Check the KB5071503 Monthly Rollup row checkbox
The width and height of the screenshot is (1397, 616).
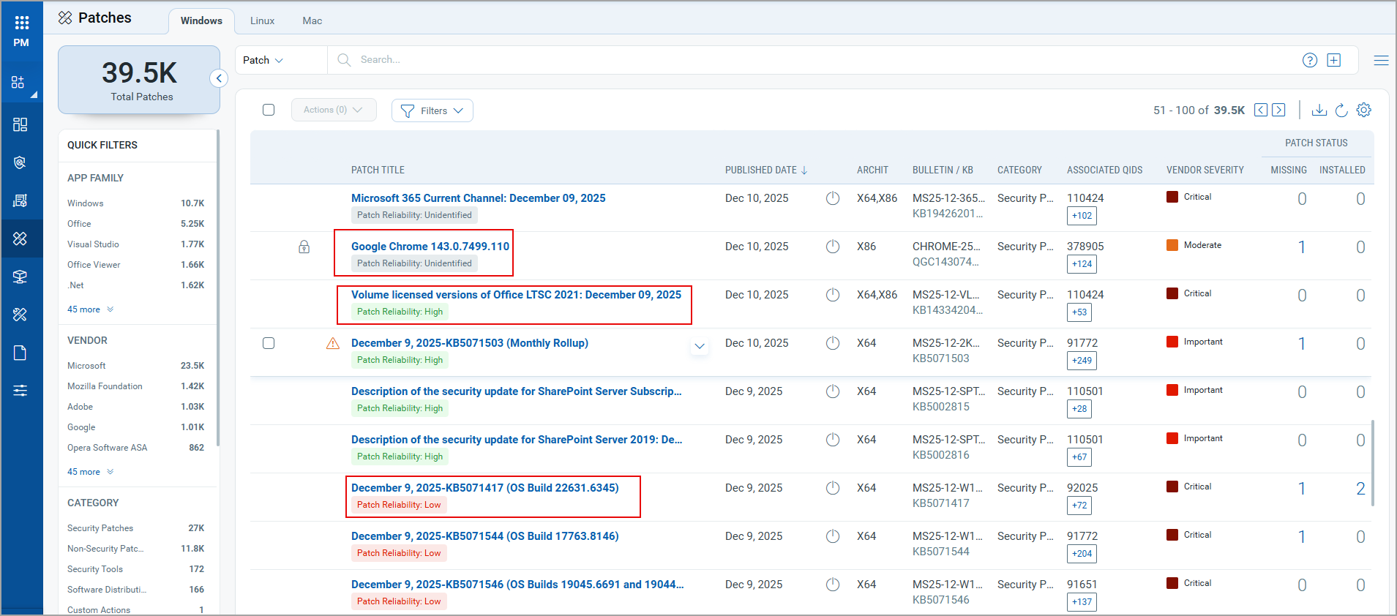point(269,343)
